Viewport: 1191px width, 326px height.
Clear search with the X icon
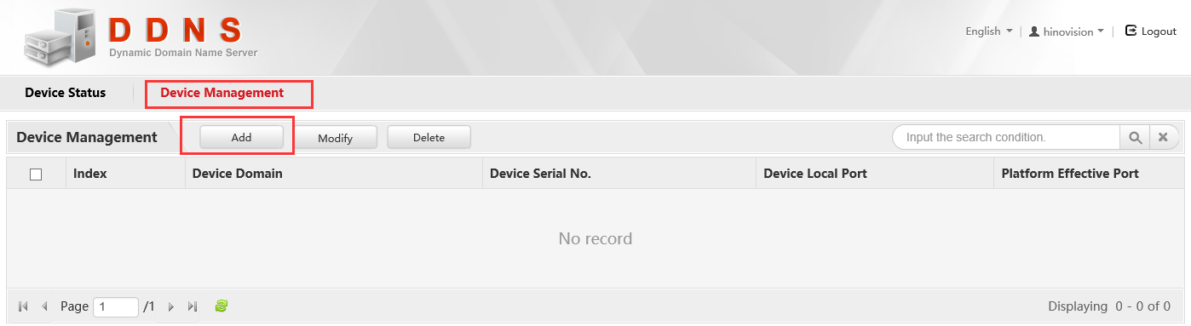(1164, 137)
